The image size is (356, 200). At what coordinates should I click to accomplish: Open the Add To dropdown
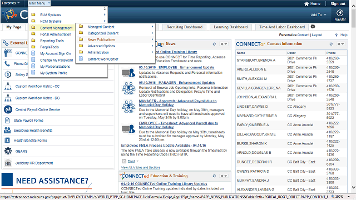[x=318, y=15]
